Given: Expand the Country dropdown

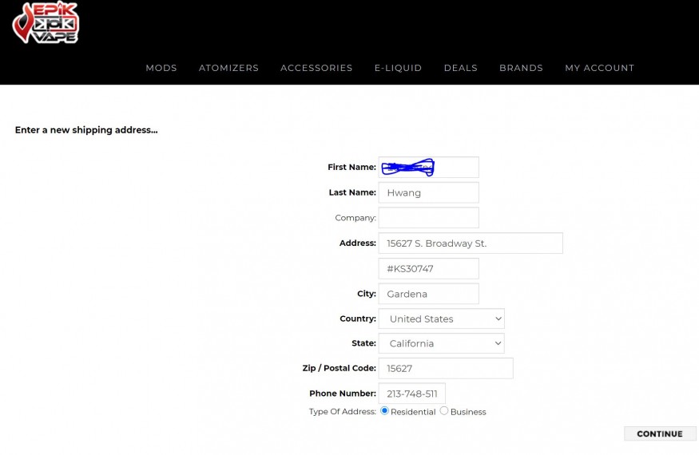Looking at the screenshot, I should 441,318.
